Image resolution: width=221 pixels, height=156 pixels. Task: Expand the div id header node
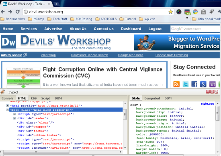tap(14, 118)
